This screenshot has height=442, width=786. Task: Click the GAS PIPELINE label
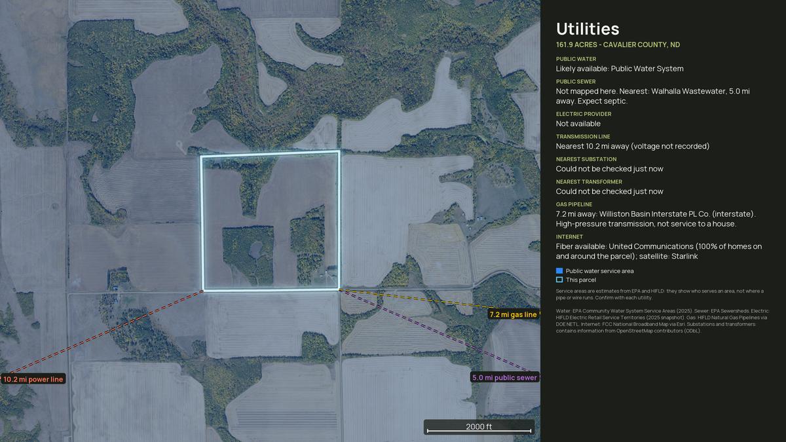574,204
